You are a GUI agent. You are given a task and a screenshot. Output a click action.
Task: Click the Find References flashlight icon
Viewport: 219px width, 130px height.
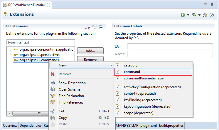tap(53, 102)
